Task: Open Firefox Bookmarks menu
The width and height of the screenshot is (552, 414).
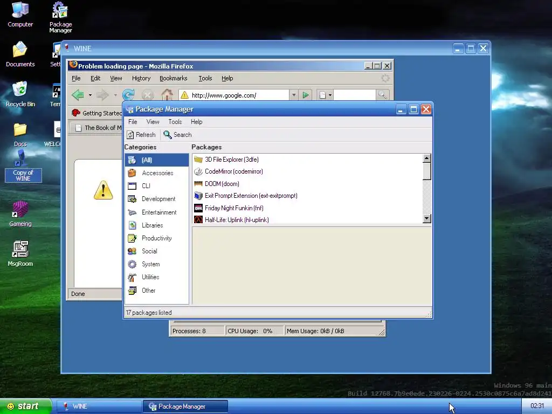Action: pyautogui.click(x=174, y=78)
